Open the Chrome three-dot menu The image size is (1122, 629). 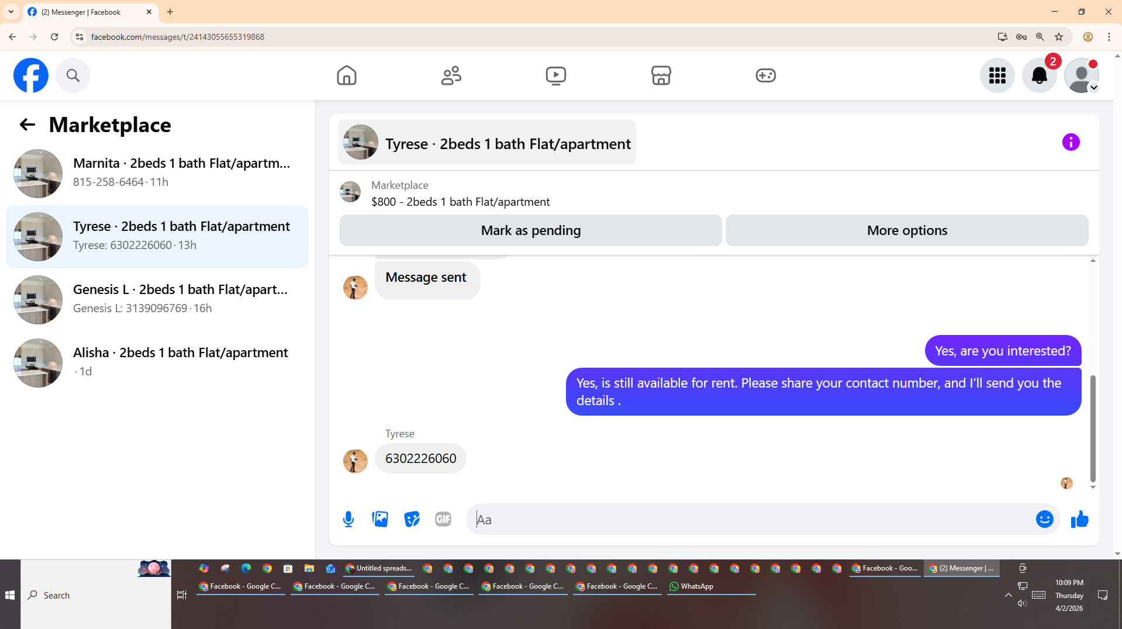pyautogui.click(x=1109, y=37)
